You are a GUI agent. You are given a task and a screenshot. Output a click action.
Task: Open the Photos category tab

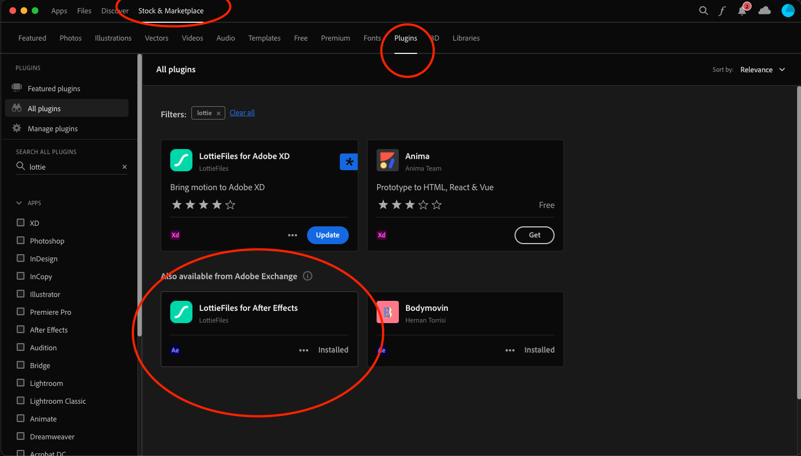click(x=71, y=38)
